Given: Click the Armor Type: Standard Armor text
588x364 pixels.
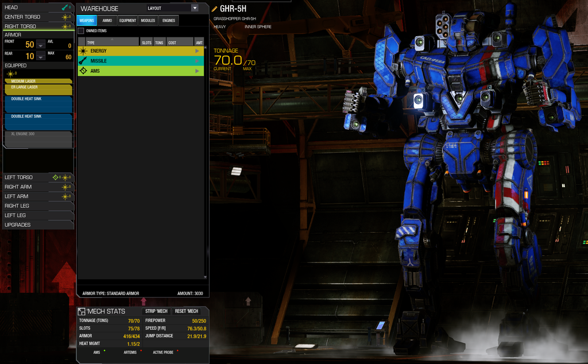Looking at the screenshot, I should 111,293.
